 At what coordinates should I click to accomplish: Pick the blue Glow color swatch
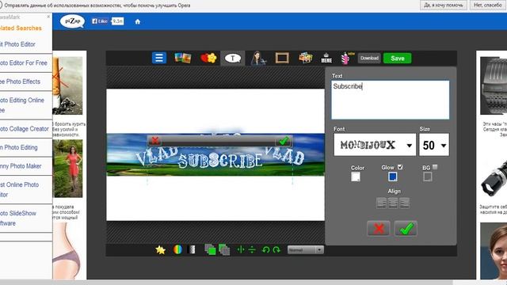click(393, 177)
